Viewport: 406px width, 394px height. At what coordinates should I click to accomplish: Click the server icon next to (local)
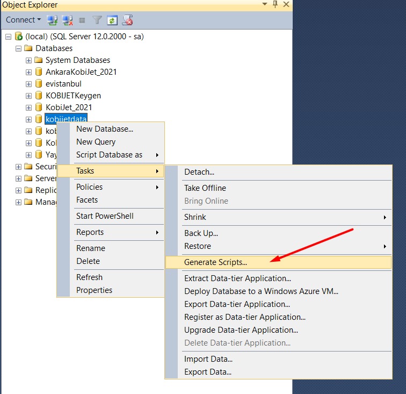(x=19, y=37)
